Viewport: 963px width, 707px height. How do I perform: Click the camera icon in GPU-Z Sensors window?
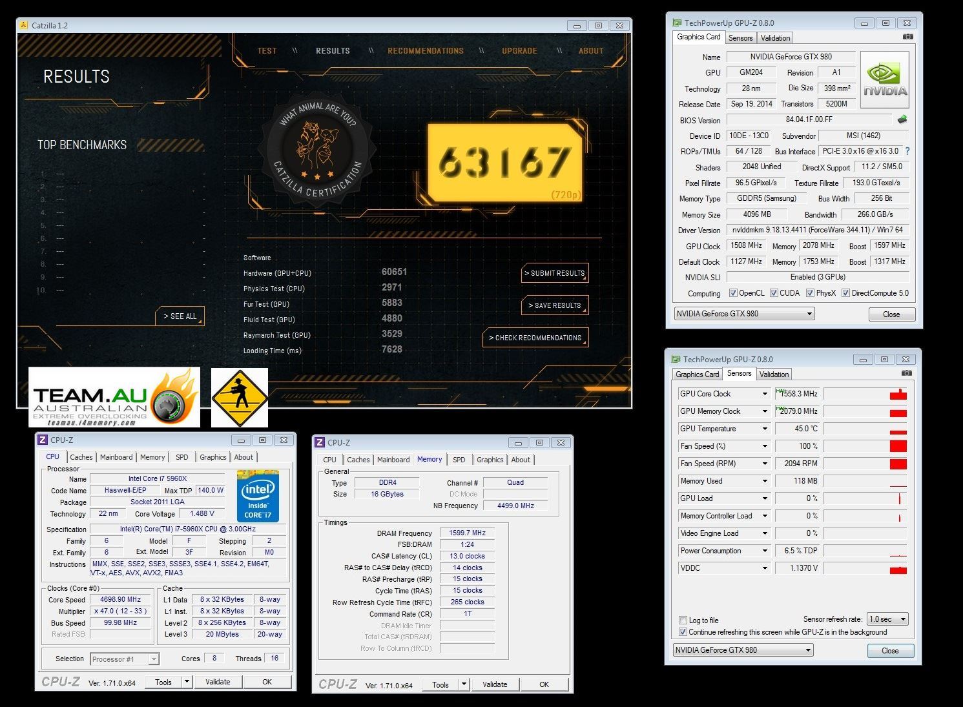pyautogui.click(x=906, y=373)
